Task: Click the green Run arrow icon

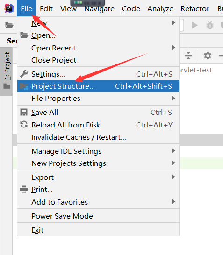Action: 194,25
